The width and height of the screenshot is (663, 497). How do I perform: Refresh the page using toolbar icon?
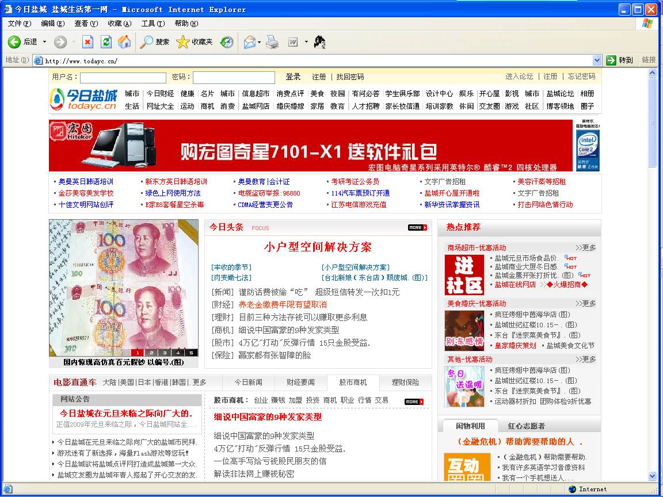click(106, 42)
